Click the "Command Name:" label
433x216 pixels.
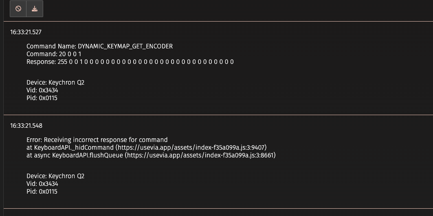pyautogui.click(x=51, y=46)
